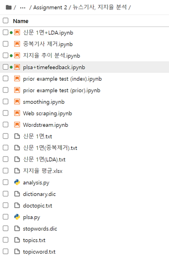The width and height of the screenshot is (169, 266).
Task: Click notebook icon of prior example test (prior).ipynb
Action: 17,90
